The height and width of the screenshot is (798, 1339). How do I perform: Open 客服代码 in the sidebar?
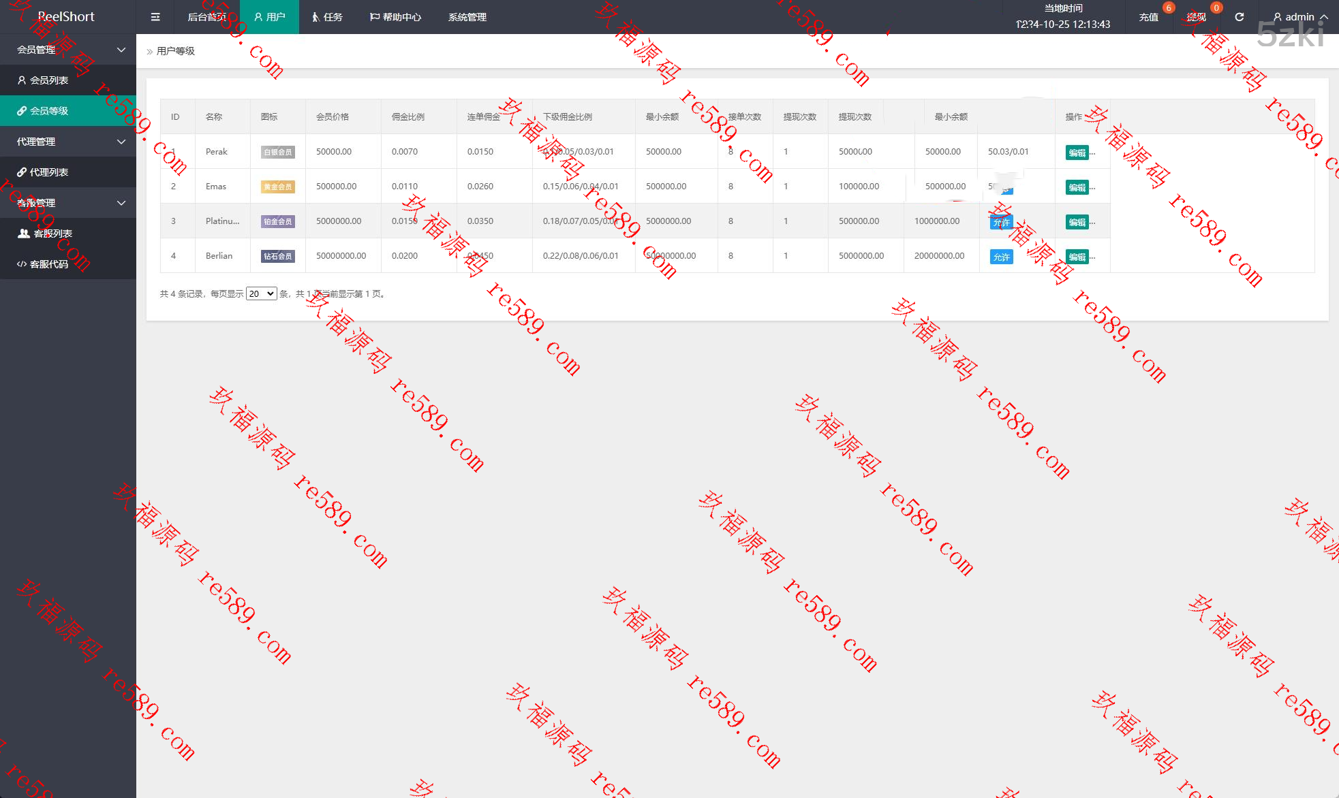coord(49,264)
